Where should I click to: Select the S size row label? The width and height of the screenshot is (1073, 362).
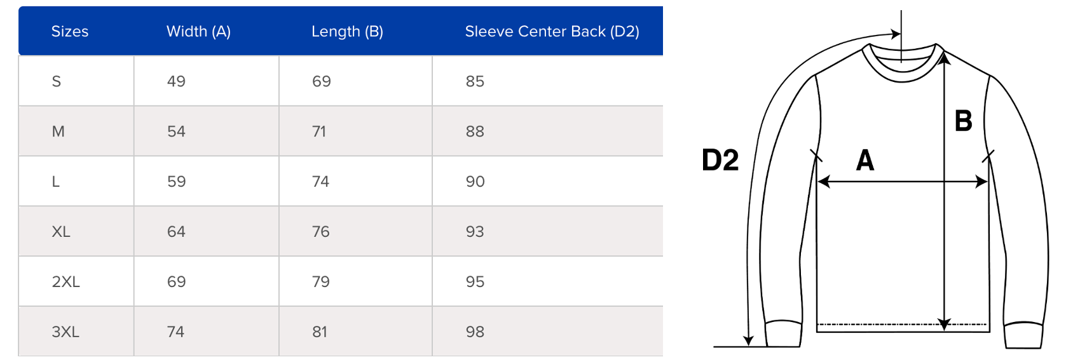pos(57,81)
